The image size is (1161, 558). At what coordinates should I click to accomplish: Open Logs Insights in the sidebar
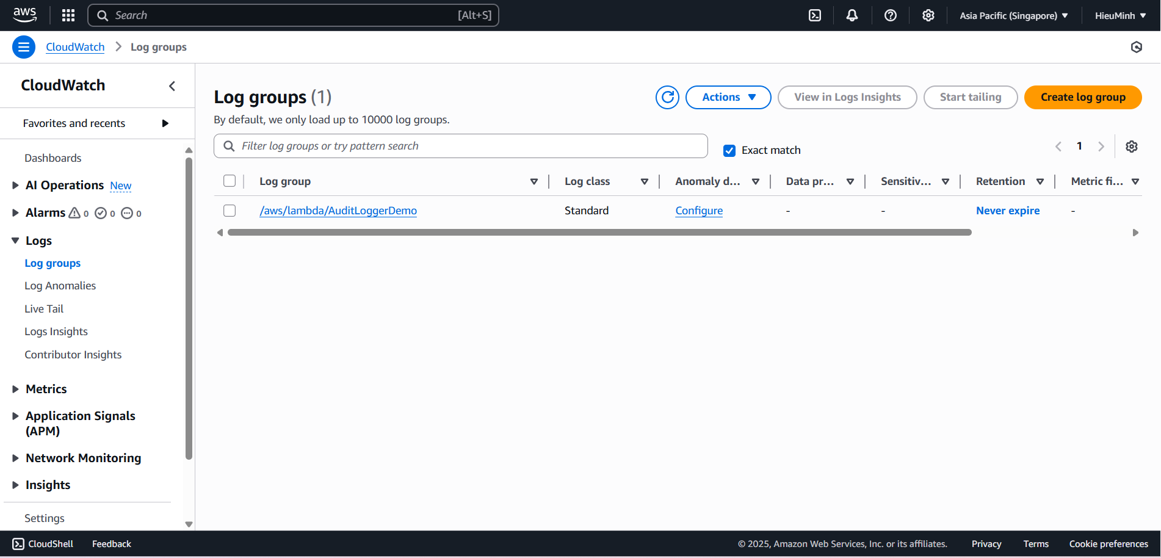pyautogui.click(x=56, y=332)
